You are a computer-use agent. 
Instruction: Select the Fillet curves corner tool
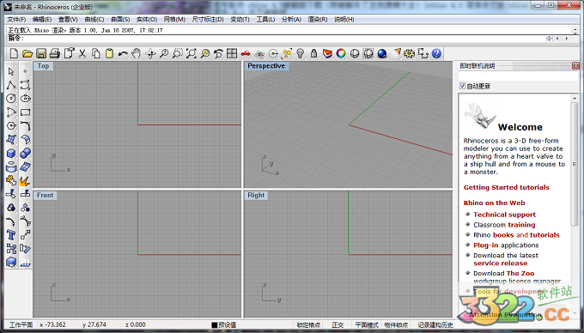(25, 126)
